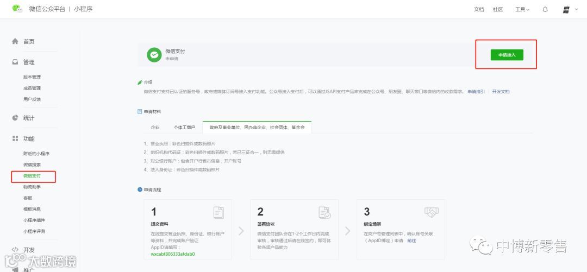587x272 pixels.
Task: Click the document icon in step 1 card
Action: [x=218, y=212]
